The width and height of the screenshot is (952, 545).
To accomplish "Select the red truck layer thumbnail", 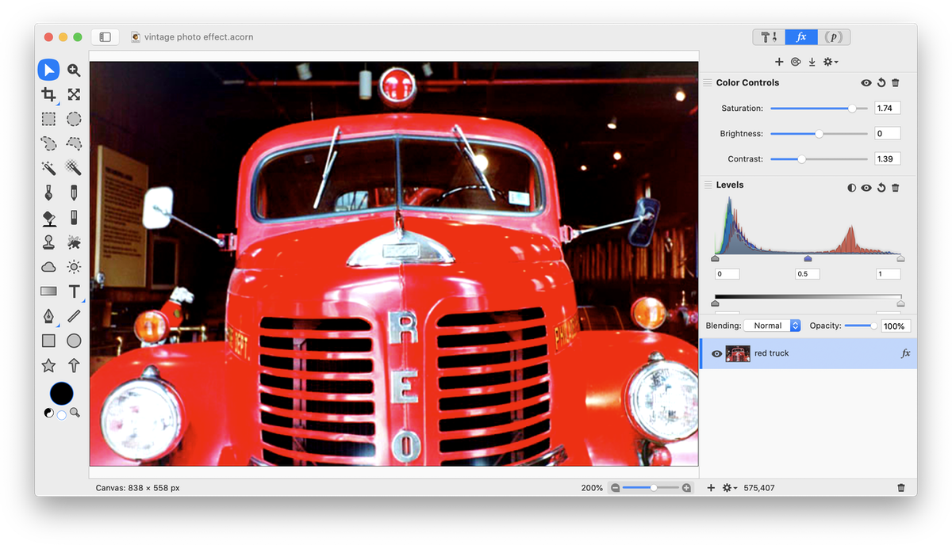I will click(x=738, y=354).
